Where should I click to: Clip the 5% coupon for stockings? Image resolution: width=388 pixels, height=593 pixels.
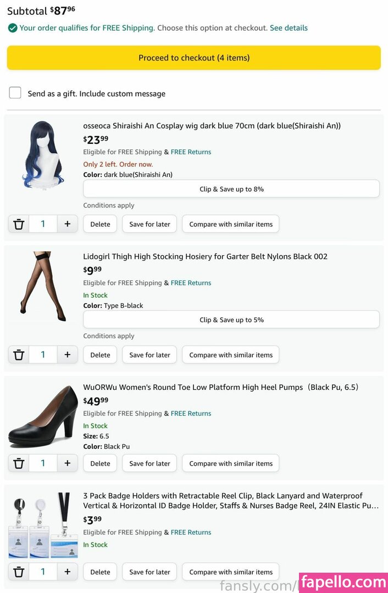[x=231, y=320]
